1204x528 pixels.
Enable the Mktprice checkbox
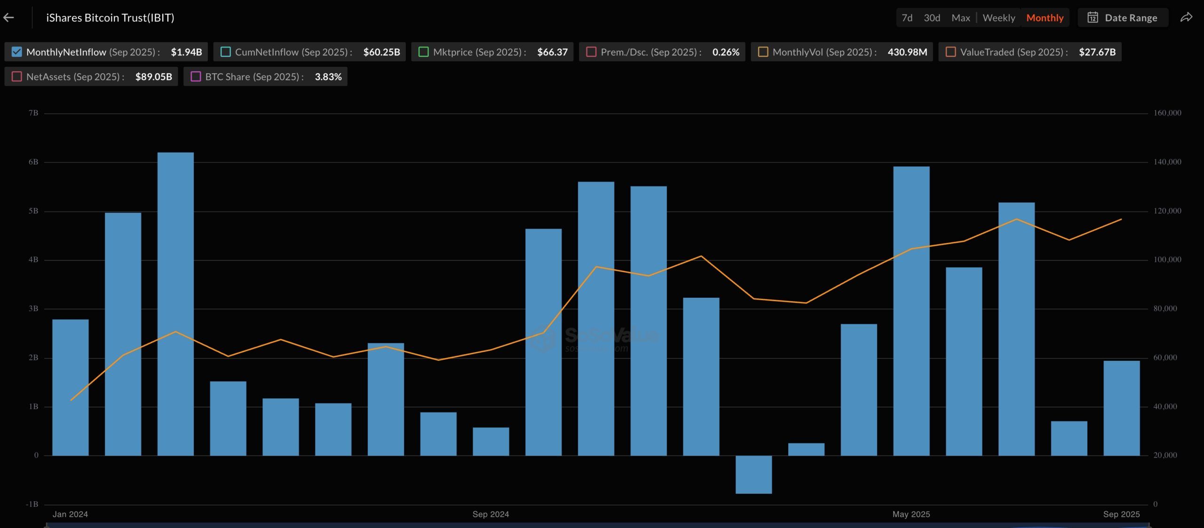click(x=423, y=52)
